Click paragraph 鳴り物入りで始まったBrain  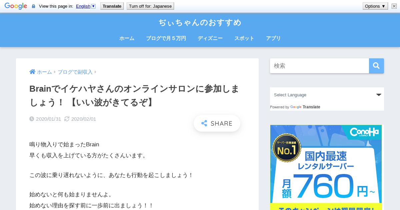coord(64,145)
